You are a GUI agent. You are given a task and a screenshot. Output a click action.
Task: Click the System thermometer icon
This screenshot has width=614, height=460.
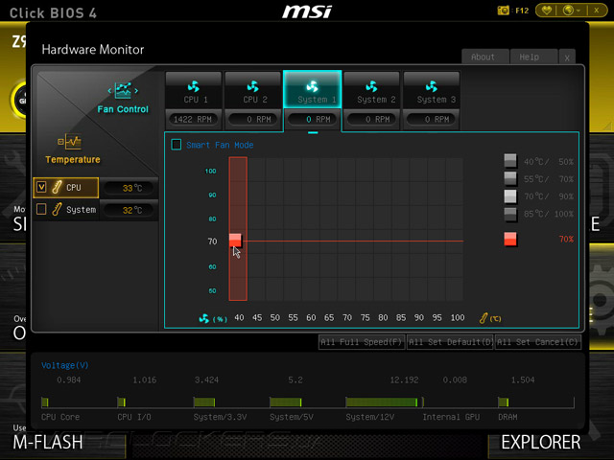(57, 209)
